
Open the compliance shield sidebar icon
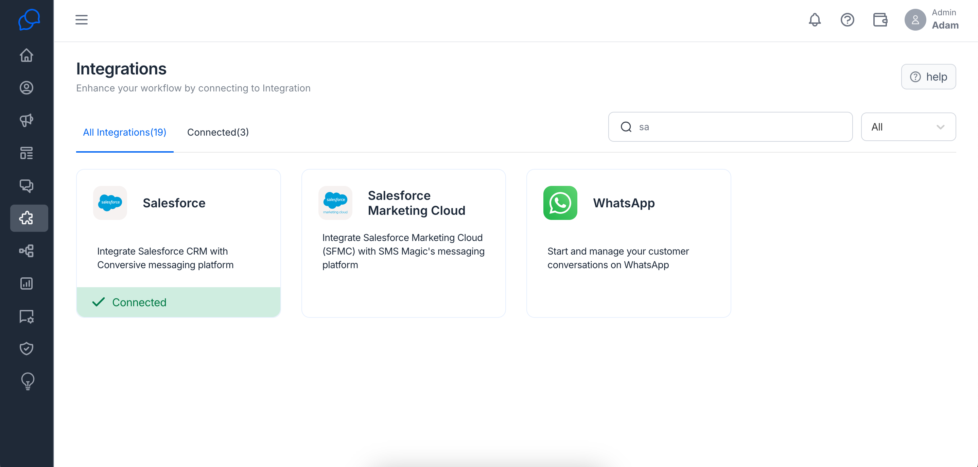pyautogui.click(x=27, y=348)
